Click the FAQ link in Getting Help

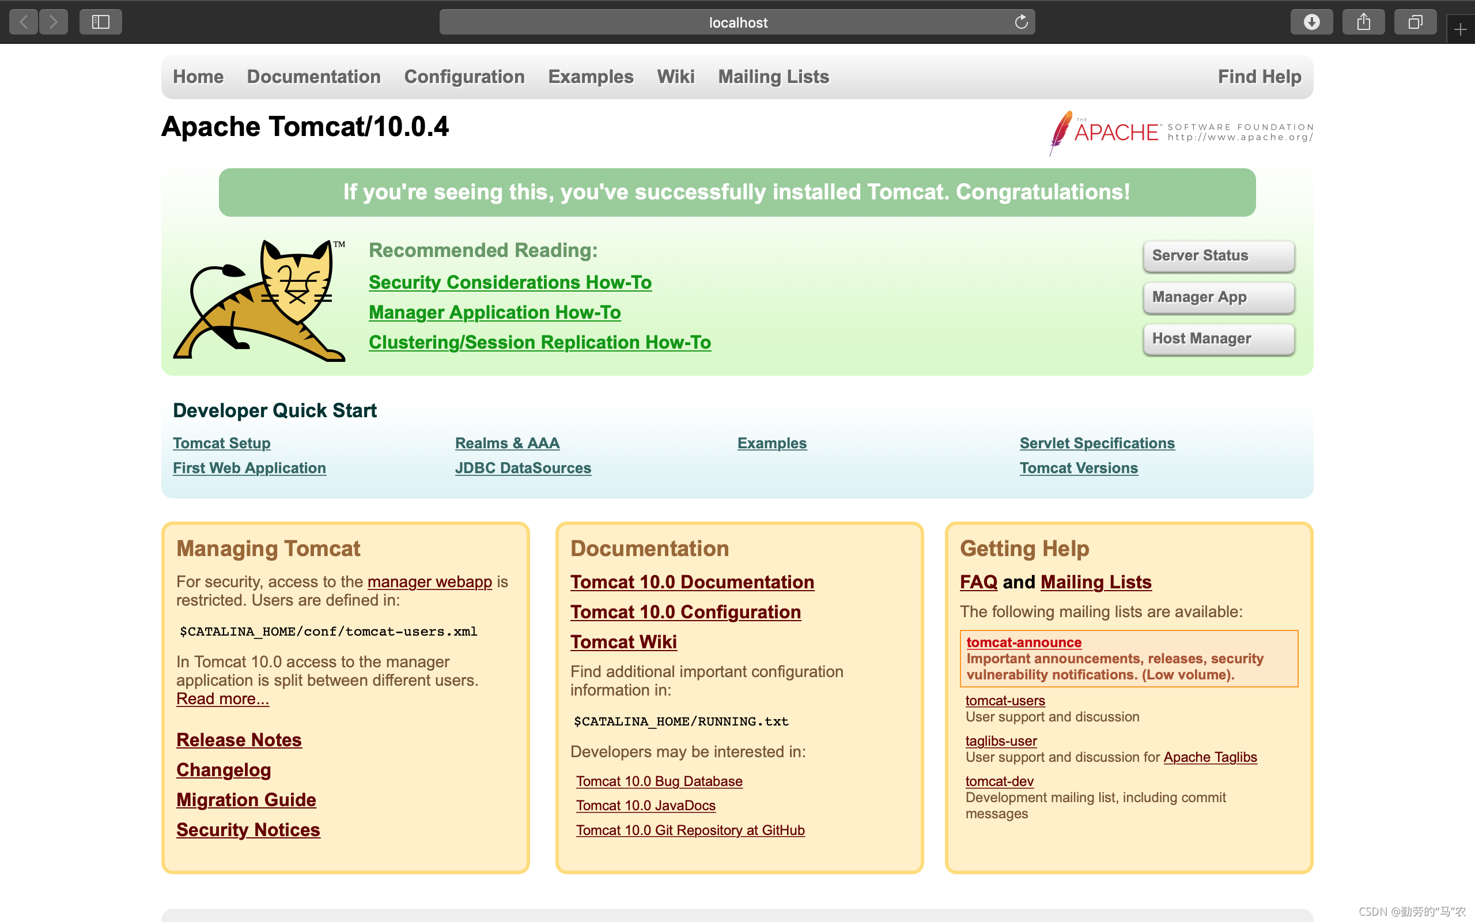(979, 582)
